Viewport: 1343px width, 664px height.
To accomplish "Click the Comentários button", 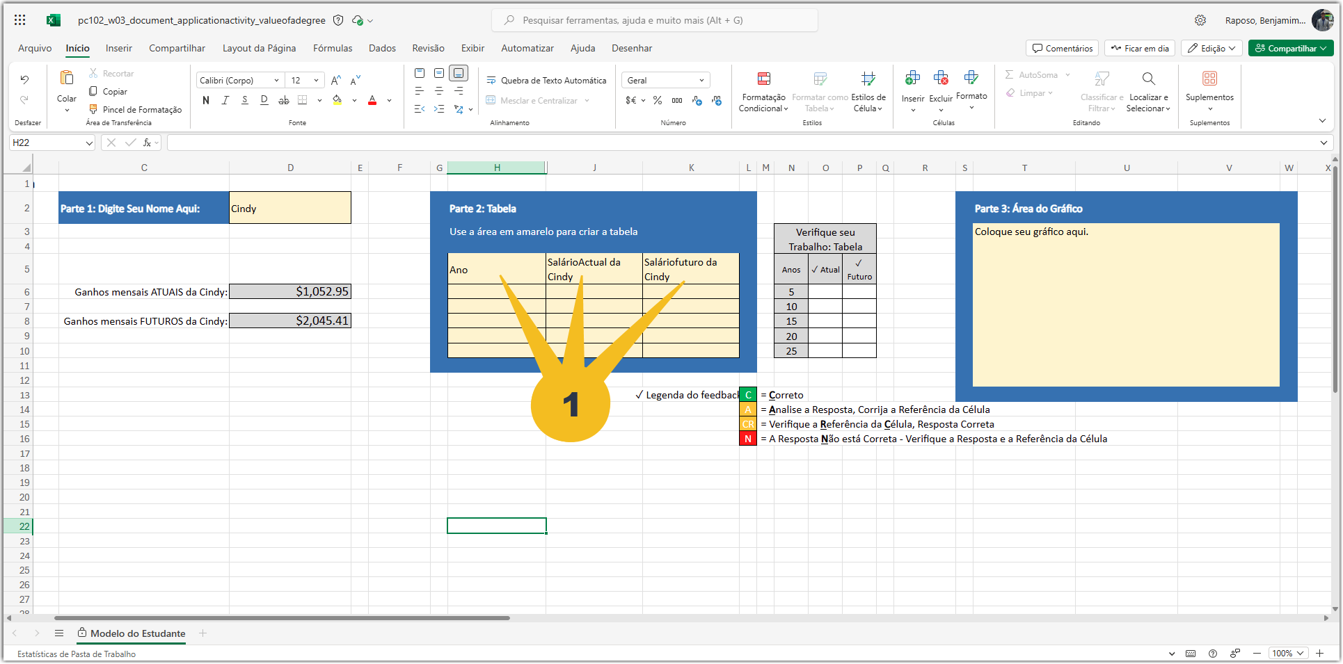I will click(x=1062, y=48).
